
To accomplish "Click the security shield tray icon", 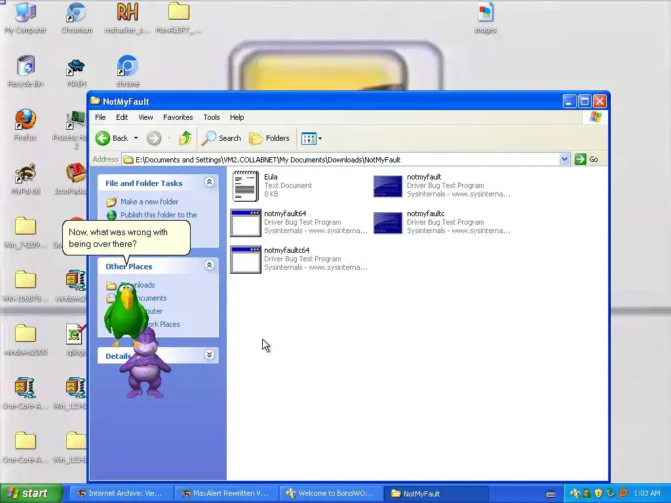I will pos(598,493).
